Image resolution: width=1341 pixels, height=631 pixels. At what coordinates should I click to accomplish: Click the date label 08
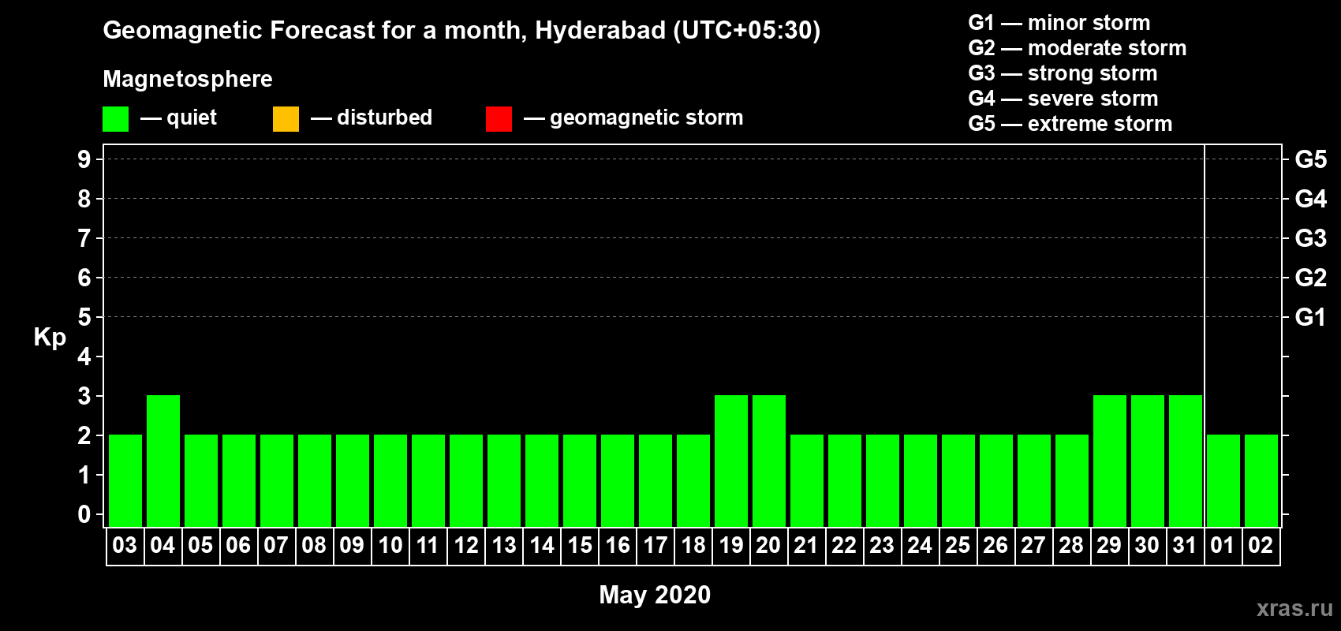pyautogui.click(x=314, y=545)
